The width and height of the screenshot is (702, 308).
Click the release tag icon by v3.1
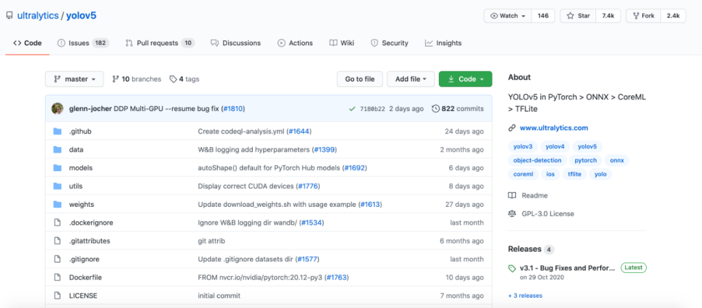pos(512,268)
